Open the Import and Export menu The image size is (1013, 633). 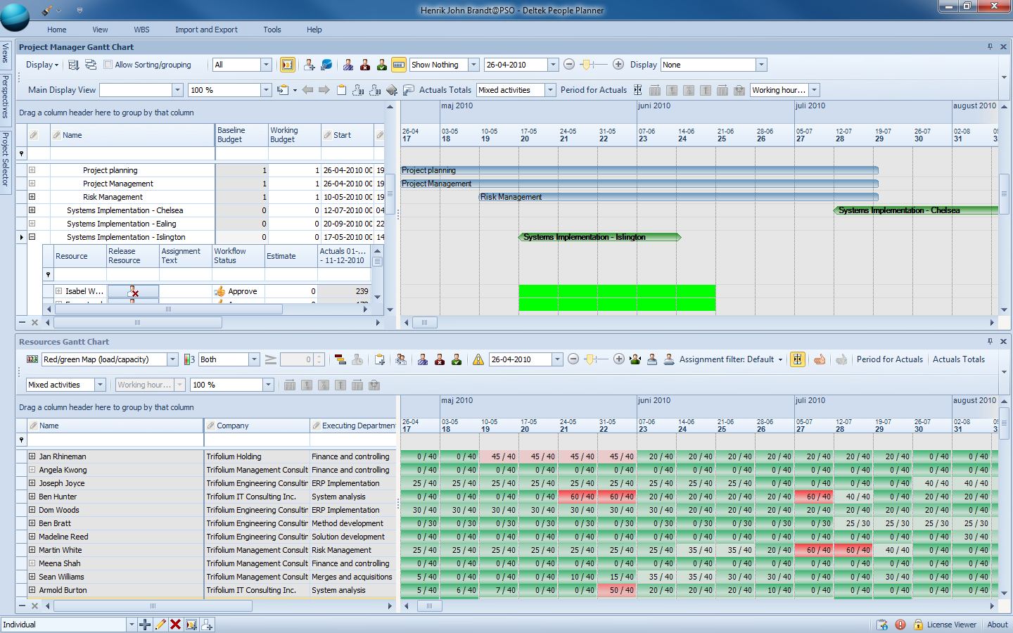point(206,30)
